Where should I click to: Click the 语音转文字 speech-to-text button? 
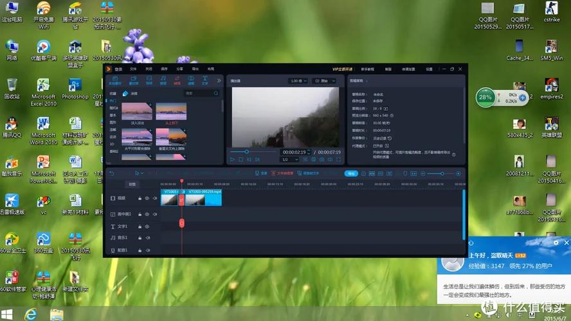308,173
